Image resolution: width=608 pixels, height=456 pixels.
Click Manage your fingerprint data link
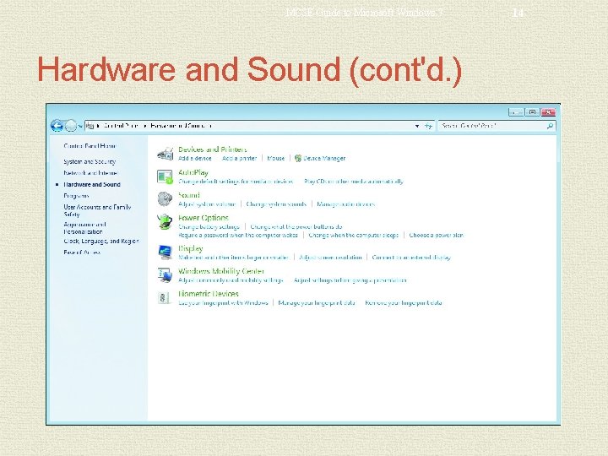click(x=317, y=302)
